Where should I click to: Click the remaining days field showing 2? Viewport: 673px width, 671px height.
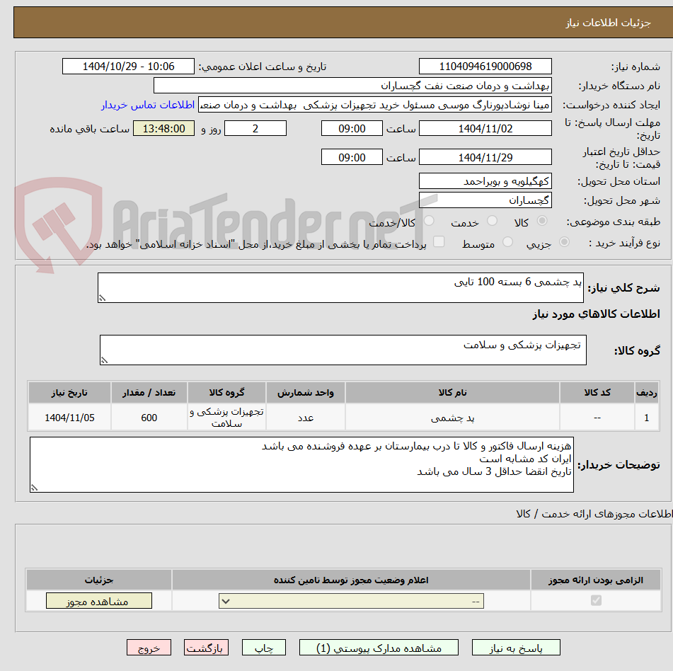pos(255,128)
